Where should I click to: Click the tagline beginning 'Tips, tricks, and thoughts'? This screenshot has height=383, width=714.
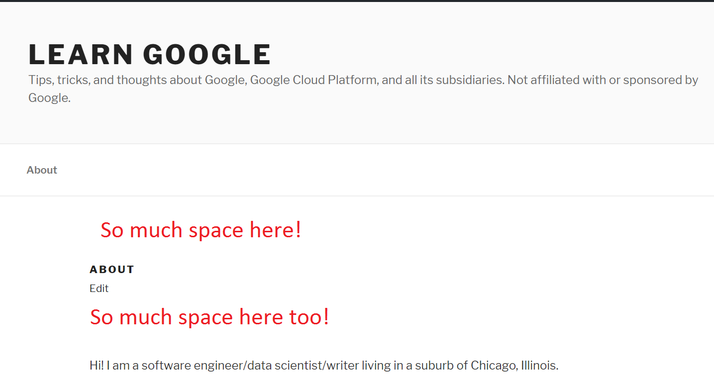point(363,89)
